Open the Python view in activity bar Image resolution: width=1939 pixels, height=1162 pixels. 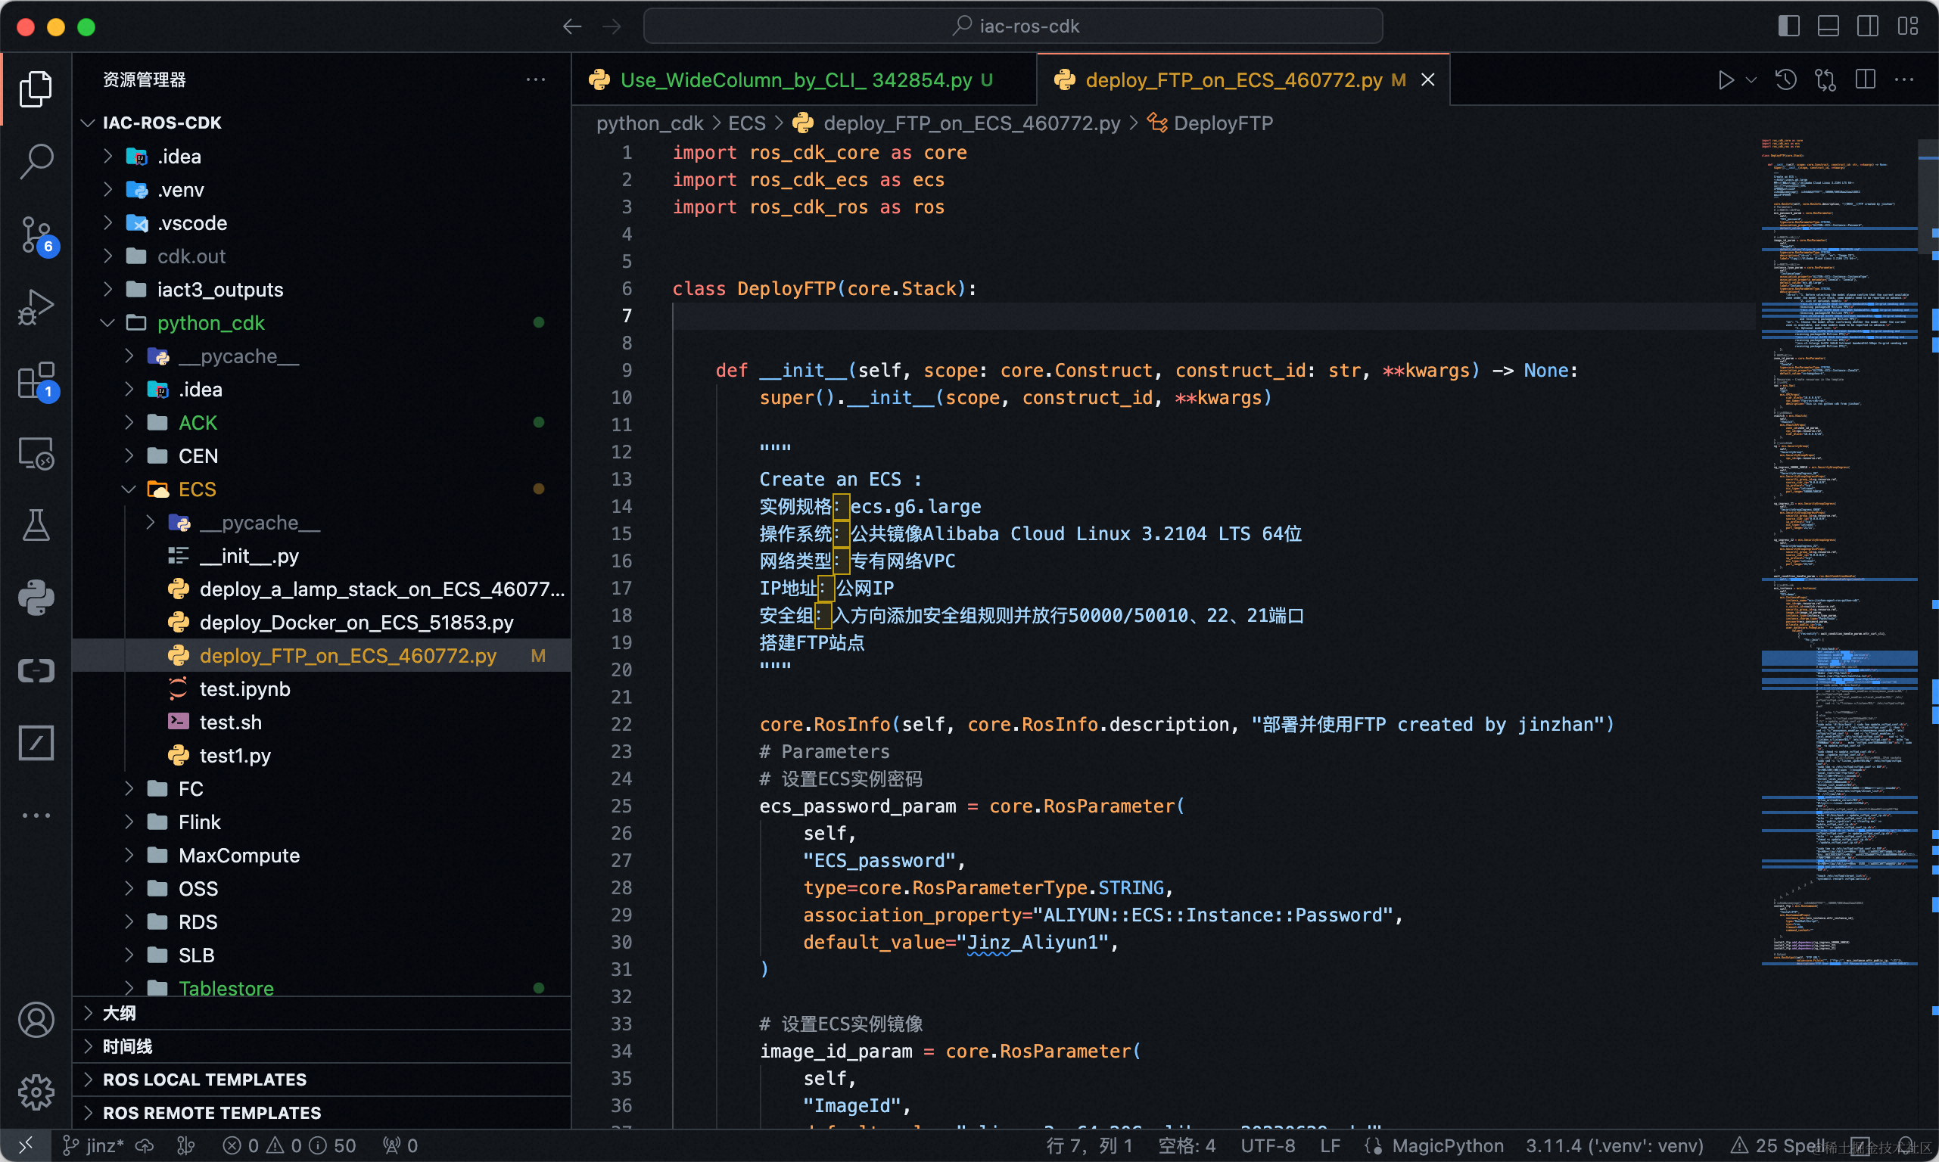(36, 598)
